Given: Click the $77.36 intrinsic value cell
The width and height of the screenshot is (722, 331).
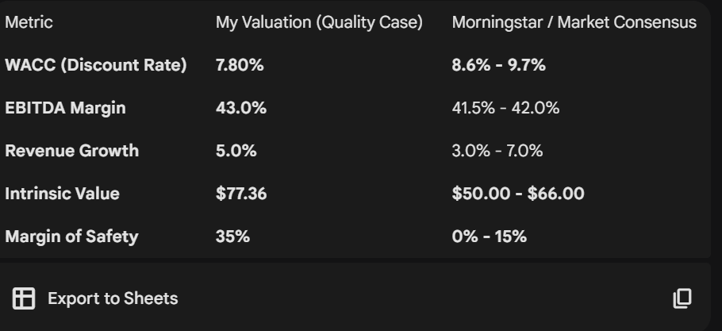Looking at the screenshot, I should click(x=241, y=194).
